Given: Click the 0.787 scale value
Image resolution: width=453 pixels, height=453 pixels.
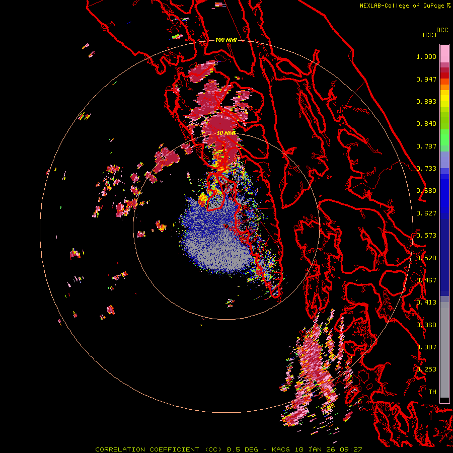Looking at the screenshot, I should coord(426,146).
